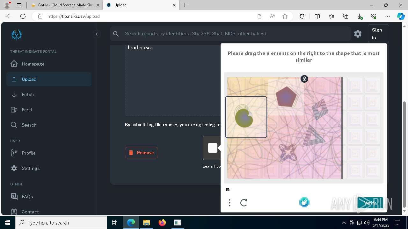Click the Contact sidebar icon
The width and height of the screenshot is (408, 229).
14,212
